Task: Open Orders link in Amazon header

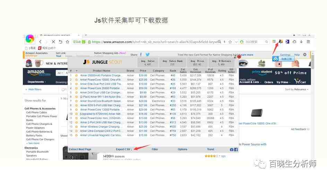Action: (x=269, y=82)
